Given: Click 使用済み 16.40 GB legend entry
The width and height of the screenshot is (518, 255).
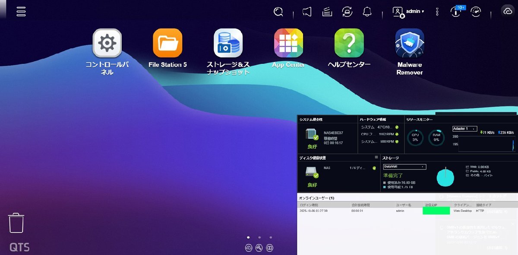Looking at the screenshot, I should tap(399, 183).
